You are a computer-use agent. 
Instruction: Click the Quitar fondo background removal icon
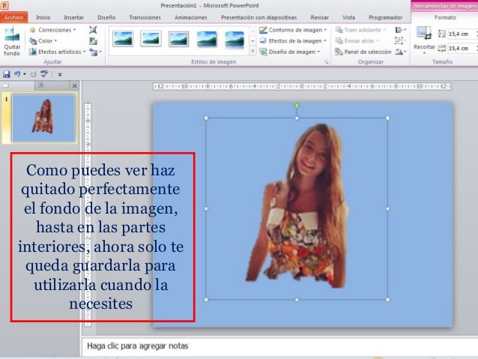pyautogui.click(x=11, y=42)
